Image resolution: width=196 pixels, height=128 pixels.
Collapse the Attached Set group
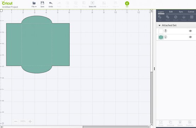[160, 25]
